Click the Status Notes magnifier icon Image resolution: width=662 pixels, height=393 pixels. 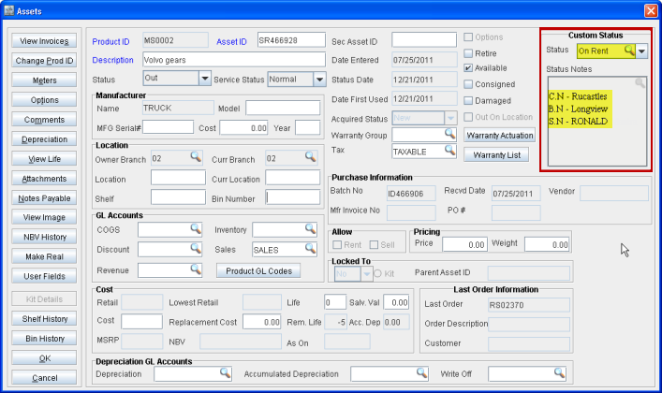640,82
